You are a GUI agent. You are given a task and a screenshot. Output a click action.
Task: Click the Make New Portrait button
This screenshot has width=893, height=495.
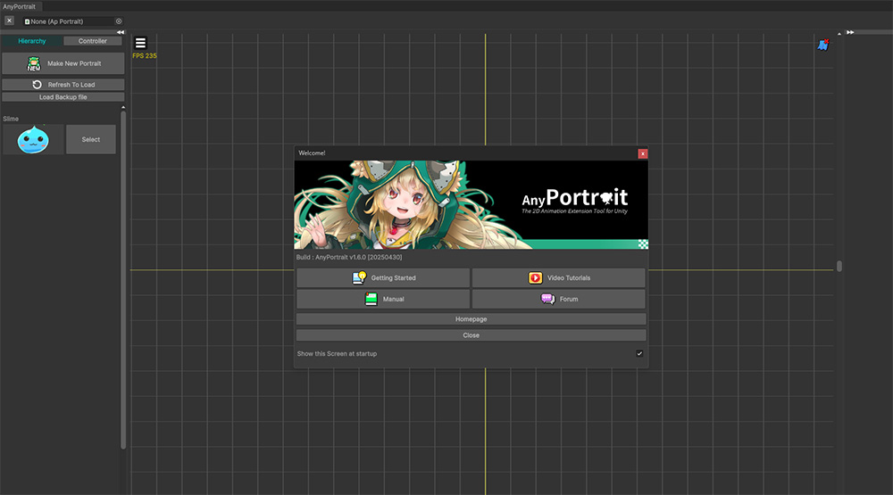63,63
